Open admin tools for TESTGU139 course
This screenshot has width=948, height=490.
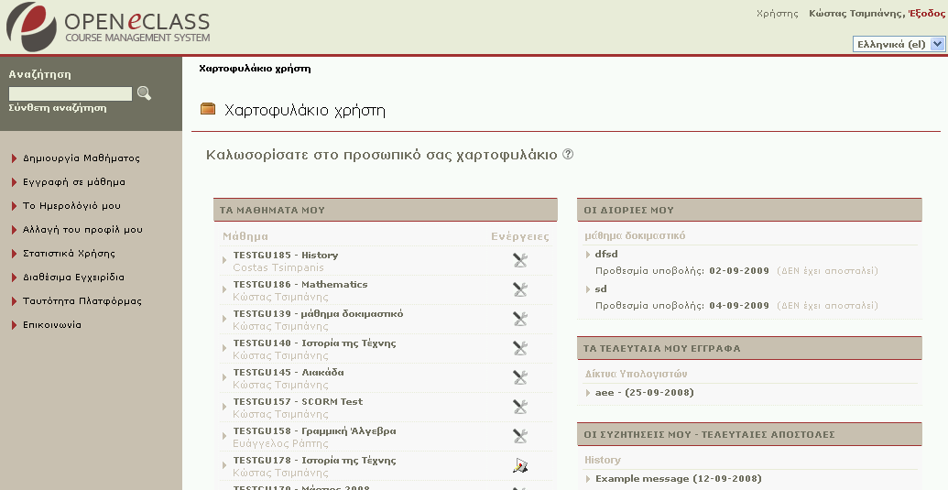click(520, 319)
